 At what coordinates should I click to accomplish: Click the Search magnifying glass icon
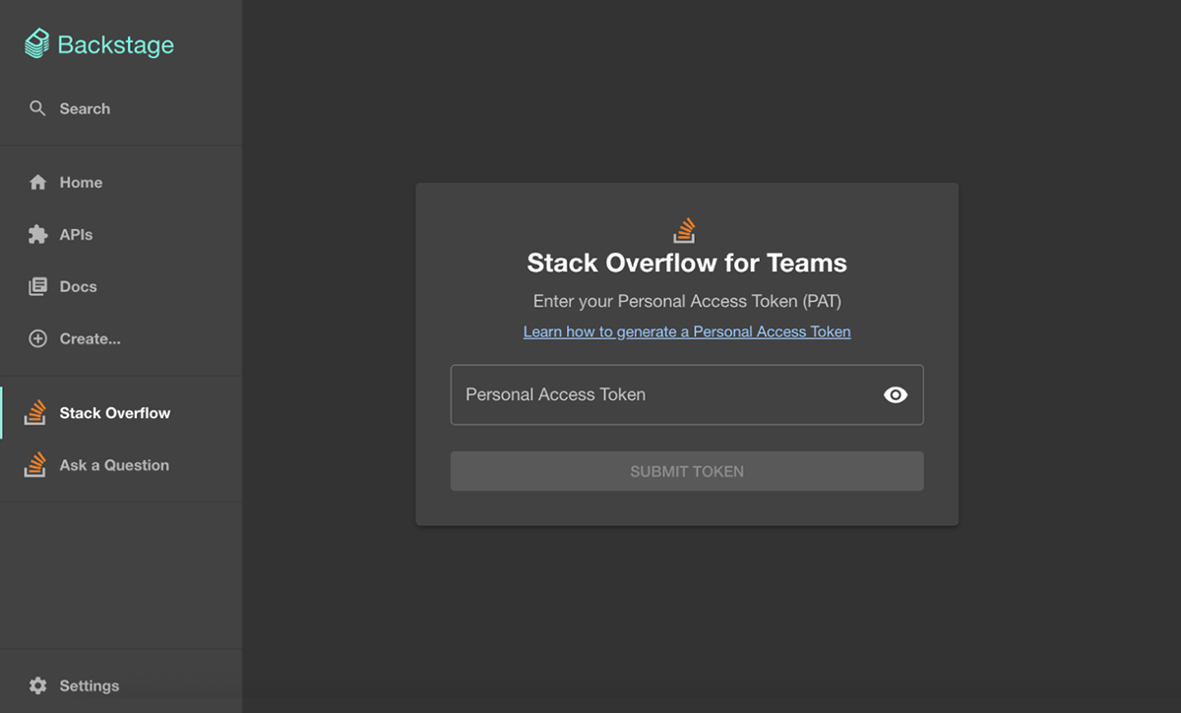point(37,108)
